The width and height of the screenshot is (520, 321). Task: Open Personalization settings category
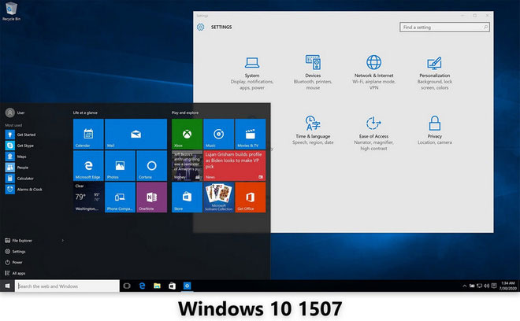pyautogui.click(x=434, y=73)
